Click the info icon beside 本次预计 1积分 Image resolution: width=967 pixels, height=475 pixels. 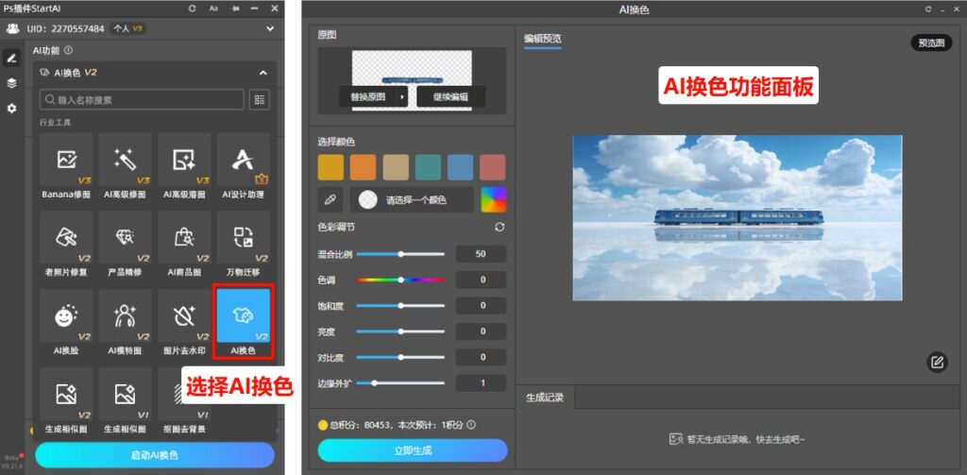pyautogui.click(x=472, y=424)
